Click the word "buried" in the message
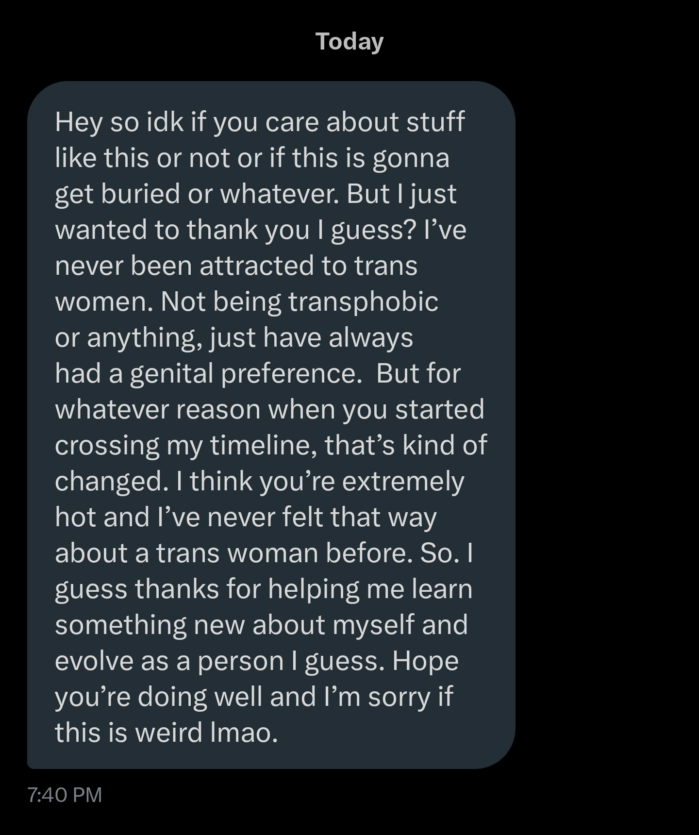The width and height of the screenshot is (699, 835). [x=140, y=194]
